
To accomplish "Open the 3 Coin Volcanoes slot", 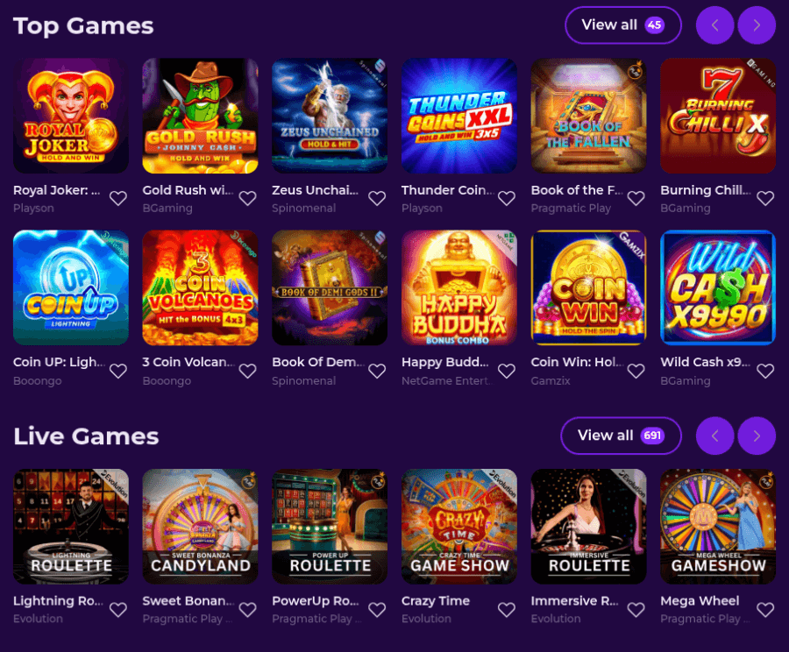I will [x=200, y=287].
